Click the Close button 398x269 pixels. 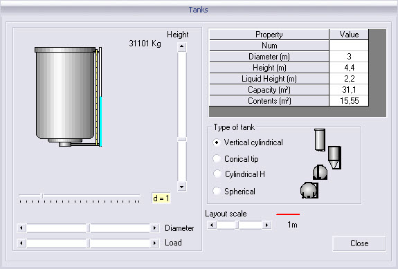(x=359, y=243)
